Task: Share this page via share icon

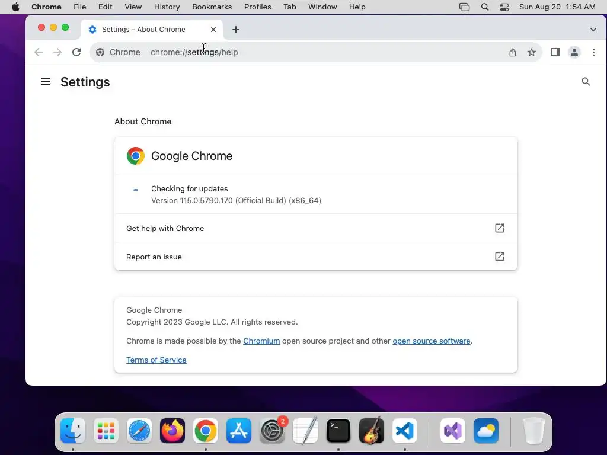Action: click(x=513, y=52)
